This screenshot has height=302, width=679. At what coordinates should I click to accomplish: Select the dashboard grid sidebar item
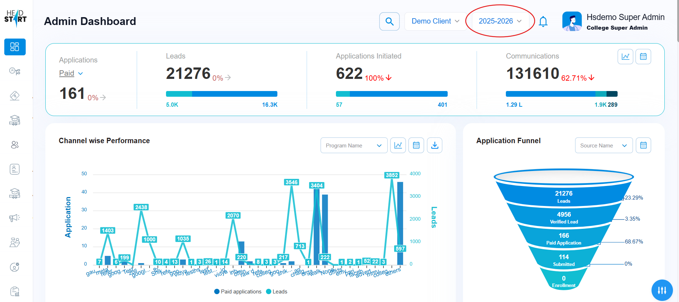[15, 47]
